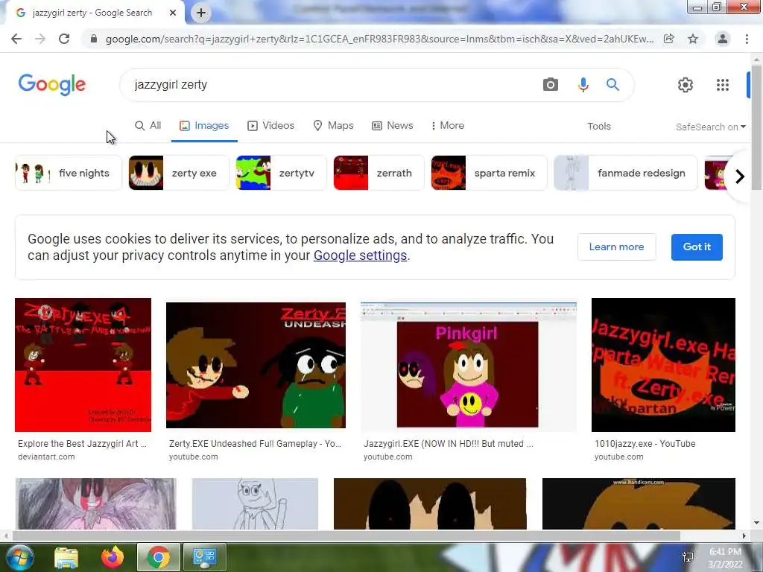The height and width of the screenshot is (572, 763).
Task: Bookmark this page with the star icon
Action: 693,39
